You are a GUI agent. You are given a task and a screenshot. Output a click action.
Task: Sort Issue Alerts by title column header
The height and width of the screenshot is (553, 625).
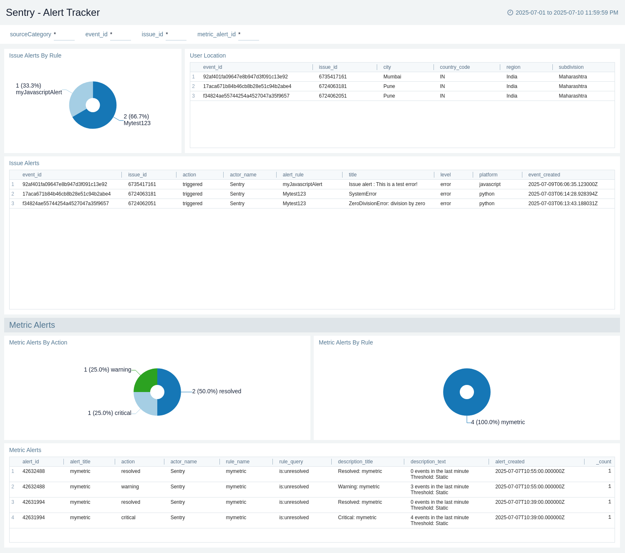point(353,175)
